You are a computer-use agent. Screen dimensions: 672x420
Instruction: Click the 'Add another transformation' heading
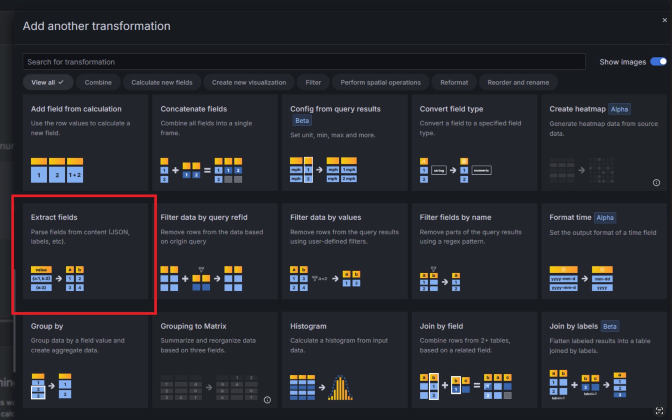coord(96,26)
